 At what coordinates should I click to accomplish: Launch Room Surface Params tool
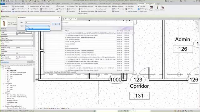coord(19,9)
